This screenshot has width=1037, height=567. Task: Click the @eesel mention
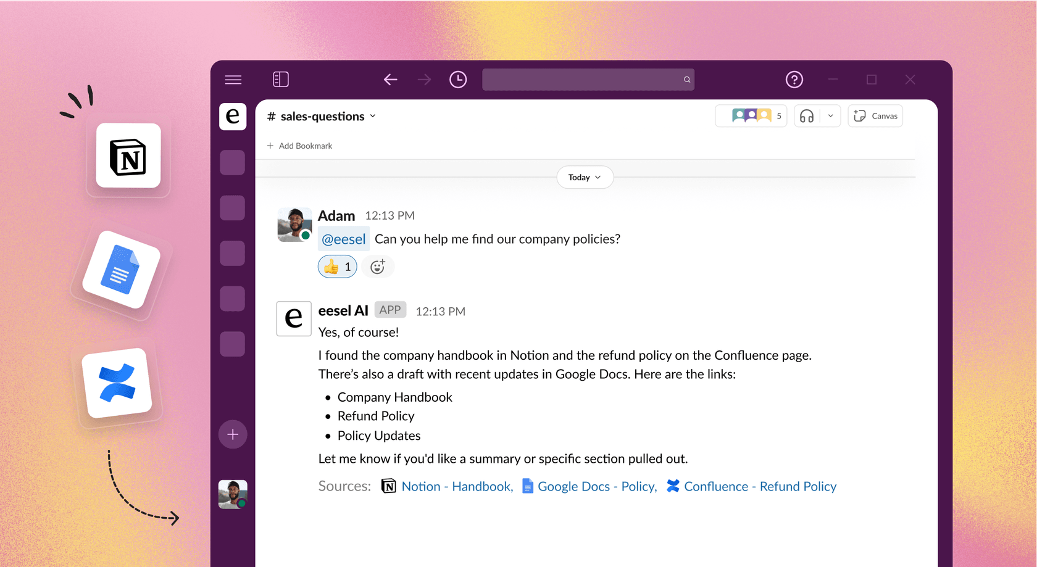point(344,239)
